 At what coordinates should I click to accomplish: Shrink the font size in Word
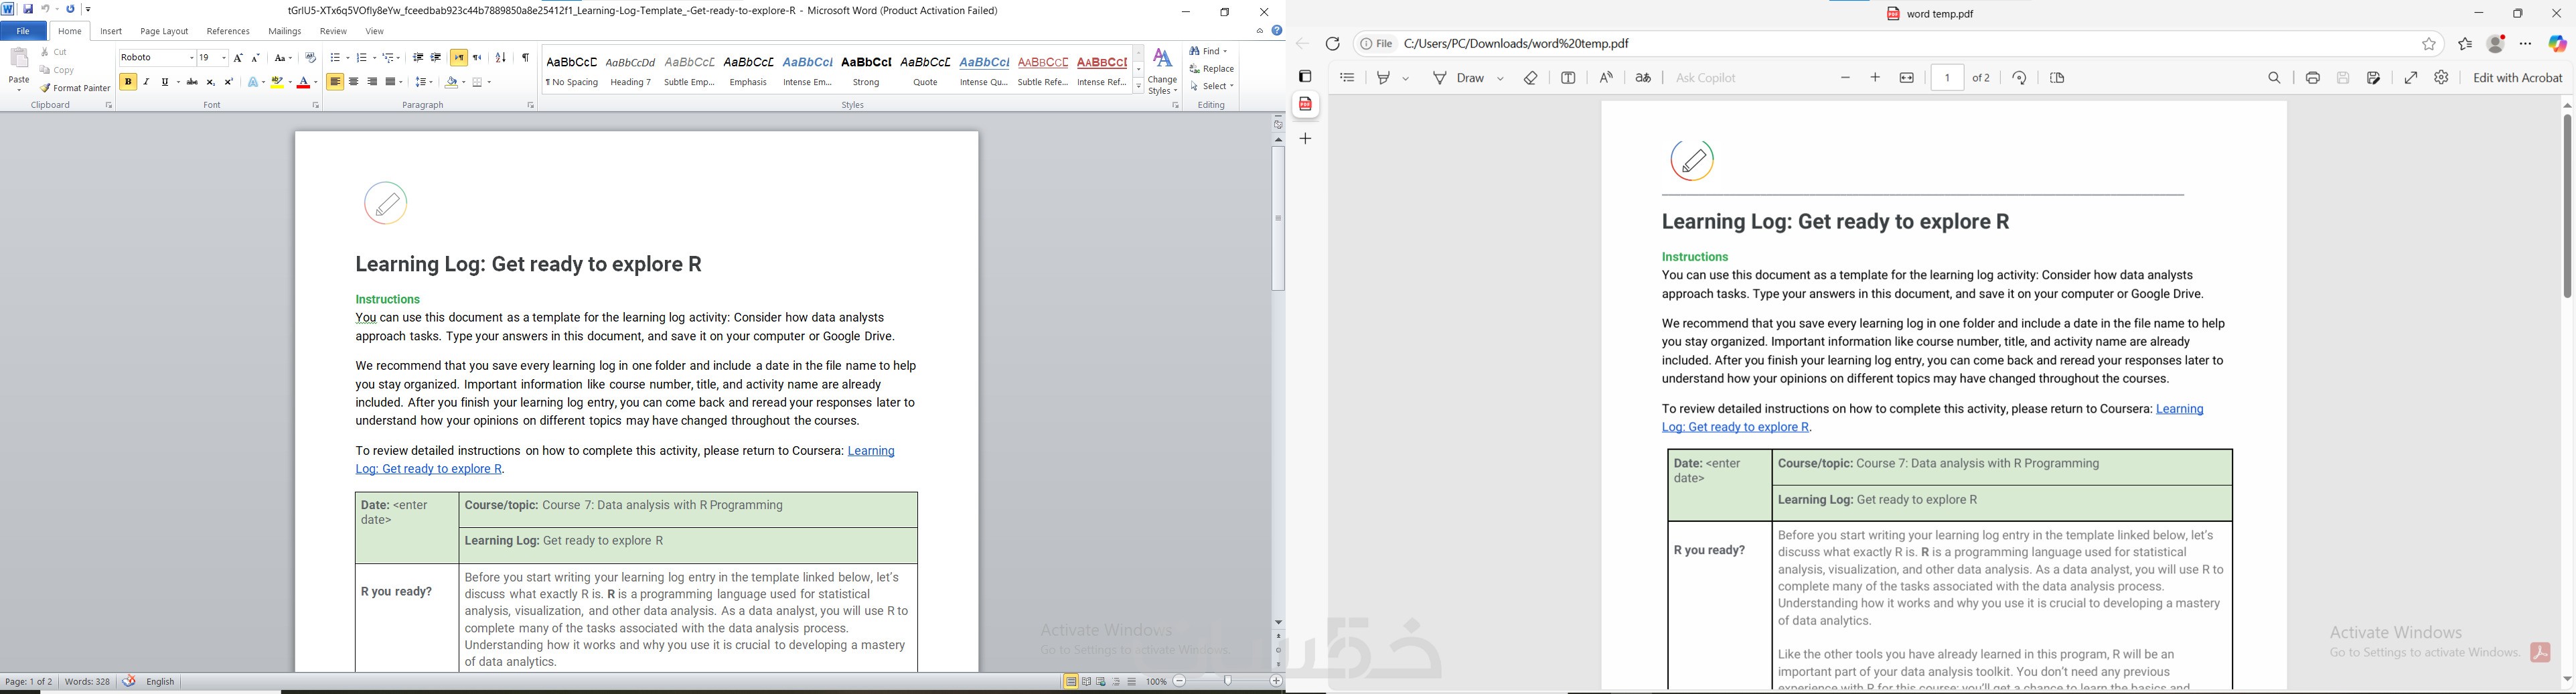[x=256, y=58]
